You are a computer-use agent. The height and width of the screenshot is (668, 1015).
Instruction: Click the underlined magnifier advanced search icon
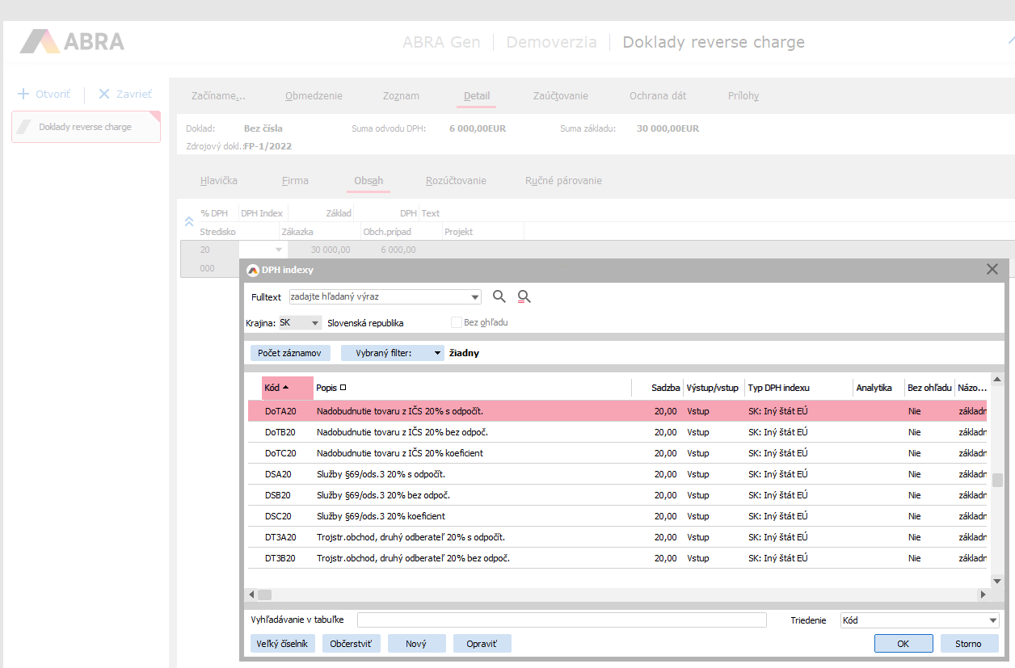pyautogui.click(x=524, y=296)
